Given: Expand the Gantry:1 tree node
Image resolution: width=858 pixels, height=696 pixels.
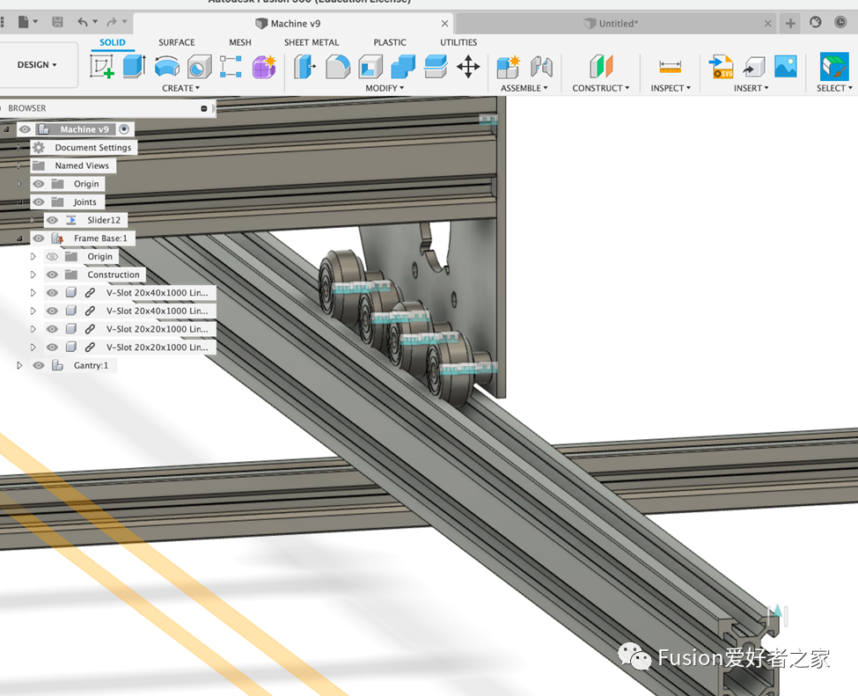Looking at the screenshot, I should tap(19, 365).
